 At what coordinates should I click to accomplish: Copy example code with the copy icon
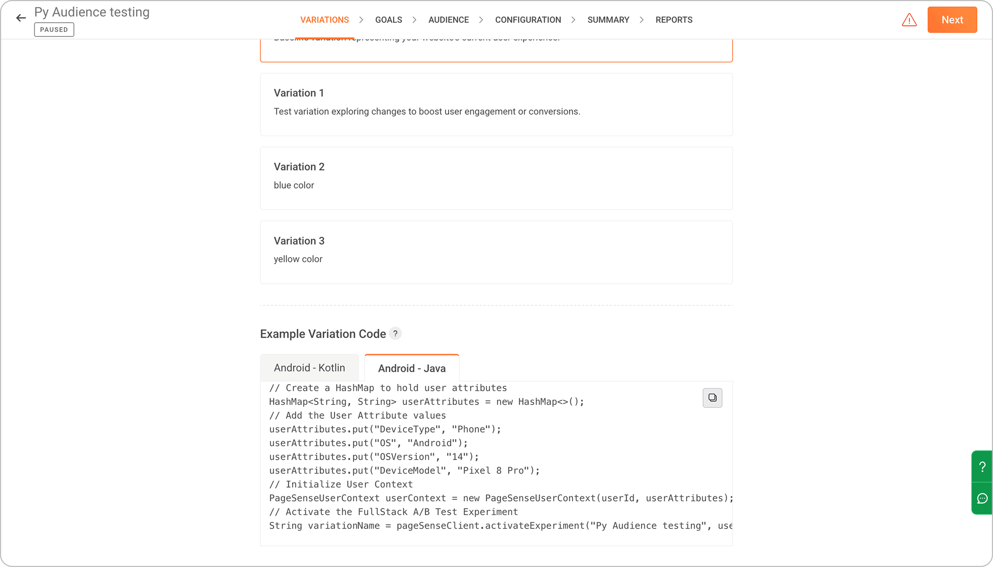pos(712,398)
